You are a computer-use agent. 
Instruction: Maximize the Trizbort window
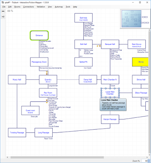pyautogui.click(x=140, y=2)
